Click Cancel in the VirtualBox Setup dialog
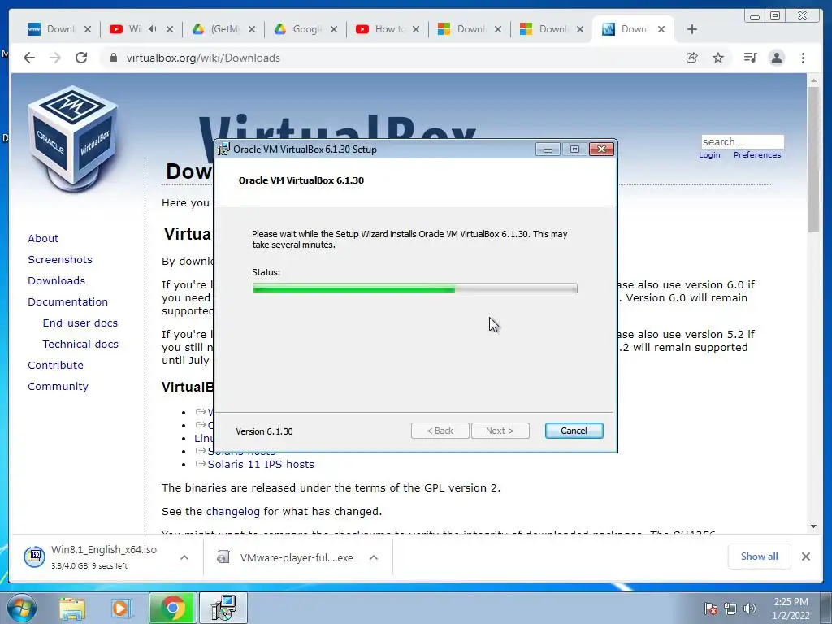 (x=574, y=431)
